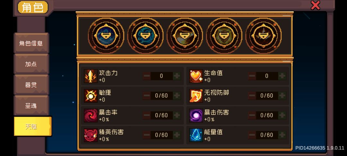The height and width of the screenshot is (156, 347).
Task: Select the fourth olive talent medallion
Action: (x=224, y=36)
